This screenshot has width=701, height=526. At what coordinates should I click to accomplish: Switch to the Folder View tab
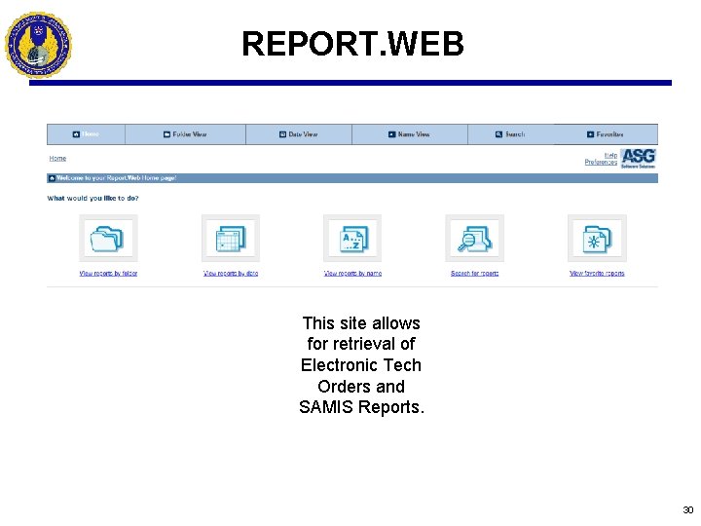[185, 134]
